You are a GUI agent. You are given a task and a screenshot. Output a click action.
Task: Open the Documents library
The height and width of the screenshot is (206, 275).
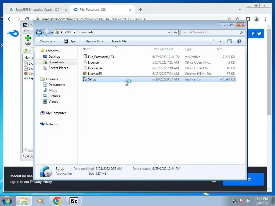pos(54,85)
